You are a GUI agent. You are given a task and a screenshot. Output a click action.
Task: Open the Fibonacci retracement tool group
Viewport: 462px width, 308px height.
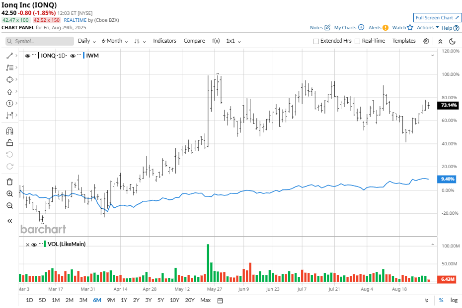tap(9, 67)
